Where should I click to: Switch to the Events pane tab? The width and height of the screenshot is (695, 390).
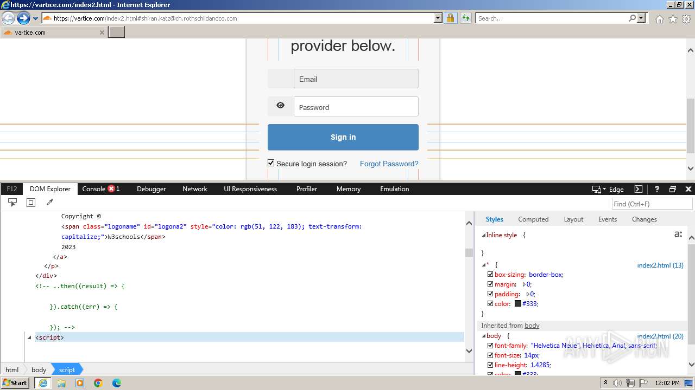(x=608, y=219)
